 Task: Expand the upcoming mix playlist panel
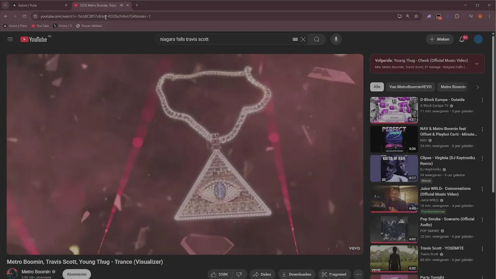pyautogui.click(x=477, y=64)
